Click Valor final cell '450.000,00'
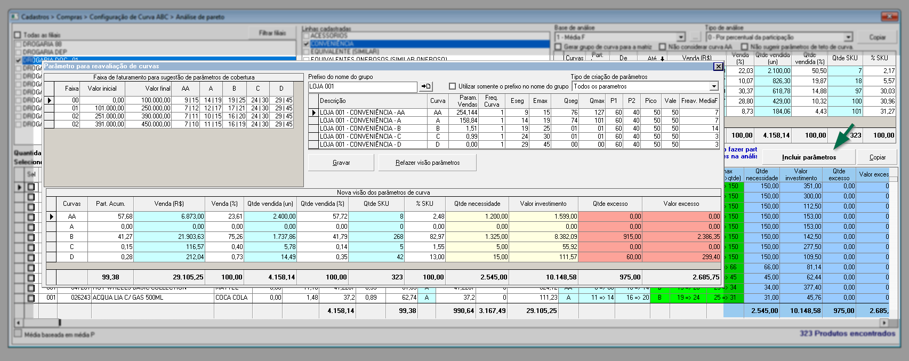Viewport: 909px width, 361px height. coord(149,124)
